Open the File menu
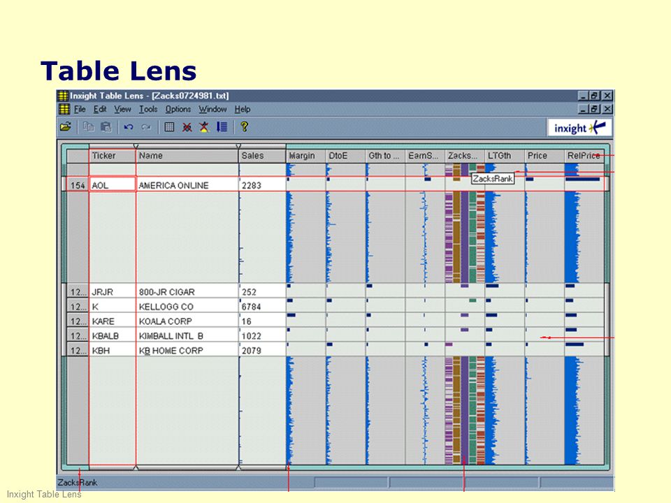 [x=80, y=109]
